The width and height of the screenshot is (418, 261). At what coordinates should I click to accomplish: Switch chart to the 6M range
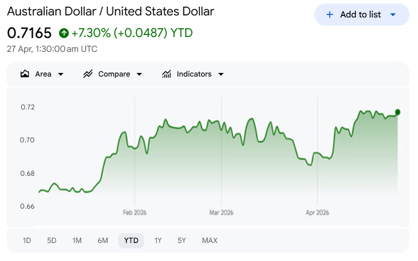[x=103, y=240]
